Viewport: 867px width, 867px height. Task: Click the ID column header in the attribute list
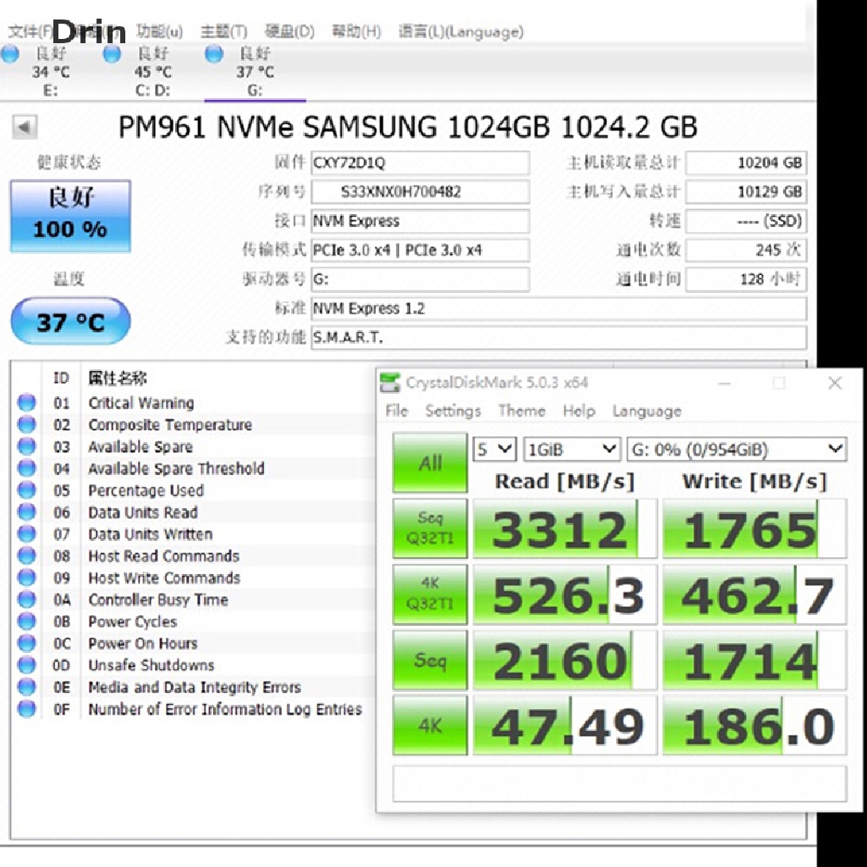pos(61,378)
